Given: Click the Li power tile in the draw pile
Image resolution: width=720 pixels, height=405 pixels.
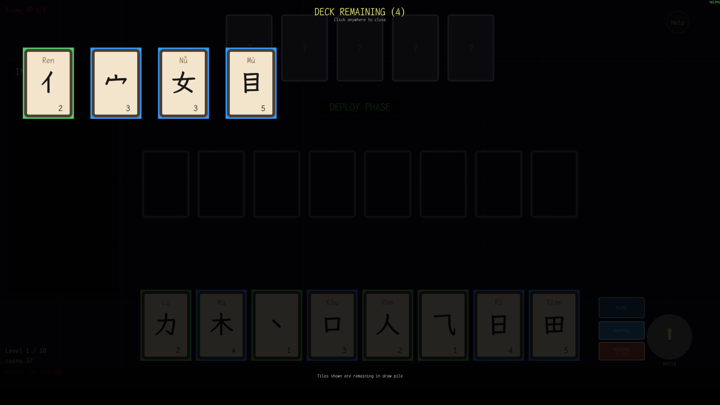Looking at the screenshot, I should [x=166, y=326].
